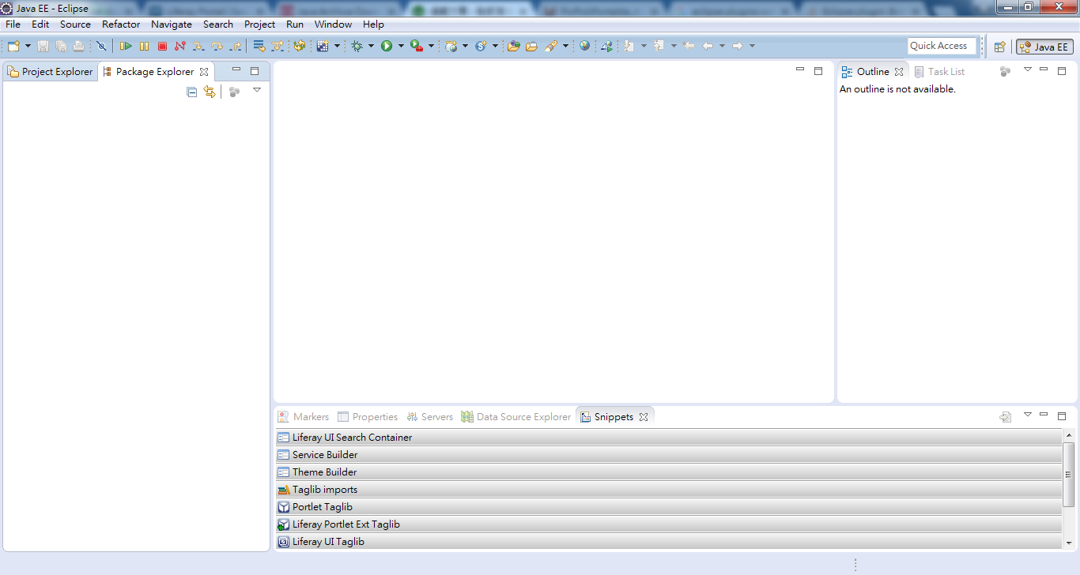Viewport: 1080px width, 575px height.
Task: Click the Drop to Frame icon
Action: tap(259, 46)
